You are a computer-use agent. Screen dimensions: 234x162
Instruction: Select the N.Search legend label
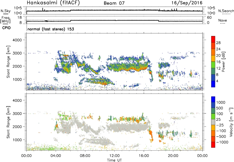tap(226, 11)
